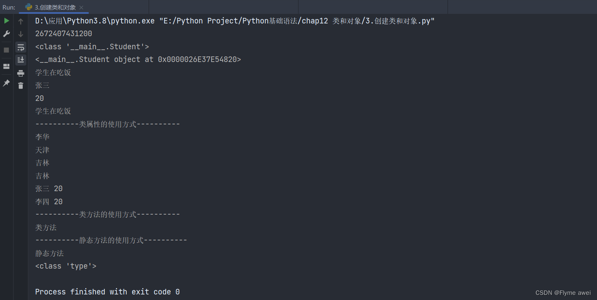Click the Up stack trace arrow
Screen dimensions: 597x300
(21, 21)
